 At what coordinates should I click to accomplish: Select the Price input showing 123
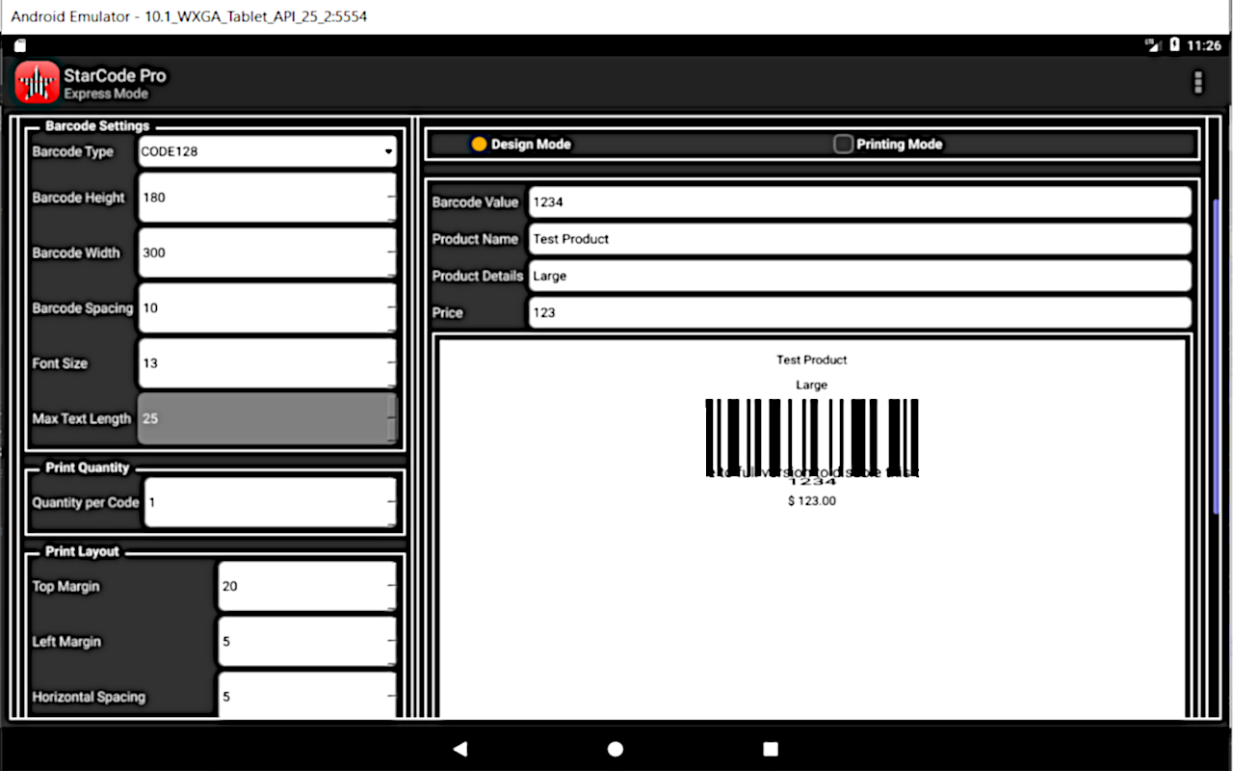coord(857,312)
